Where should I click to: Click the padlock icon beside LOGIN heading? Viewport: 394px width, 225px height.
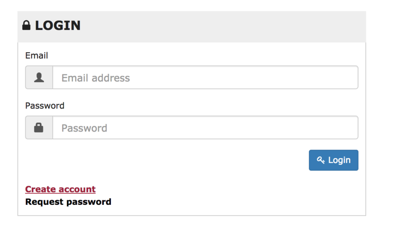click(27, 26)
